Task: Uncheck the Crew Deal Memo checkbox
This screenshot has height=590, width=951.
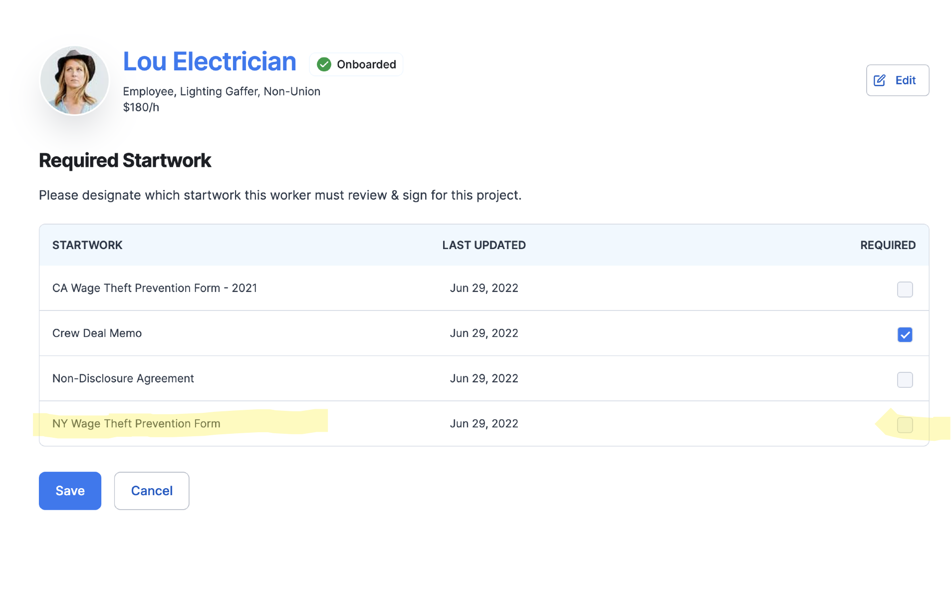Action: pos(904,334)
